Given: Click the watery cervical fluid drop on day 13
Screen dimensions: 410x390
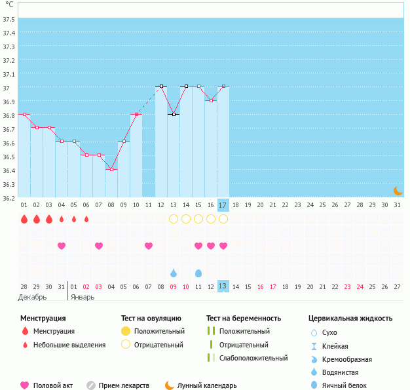Looking at the screenshot, I should tap(174, 273).
